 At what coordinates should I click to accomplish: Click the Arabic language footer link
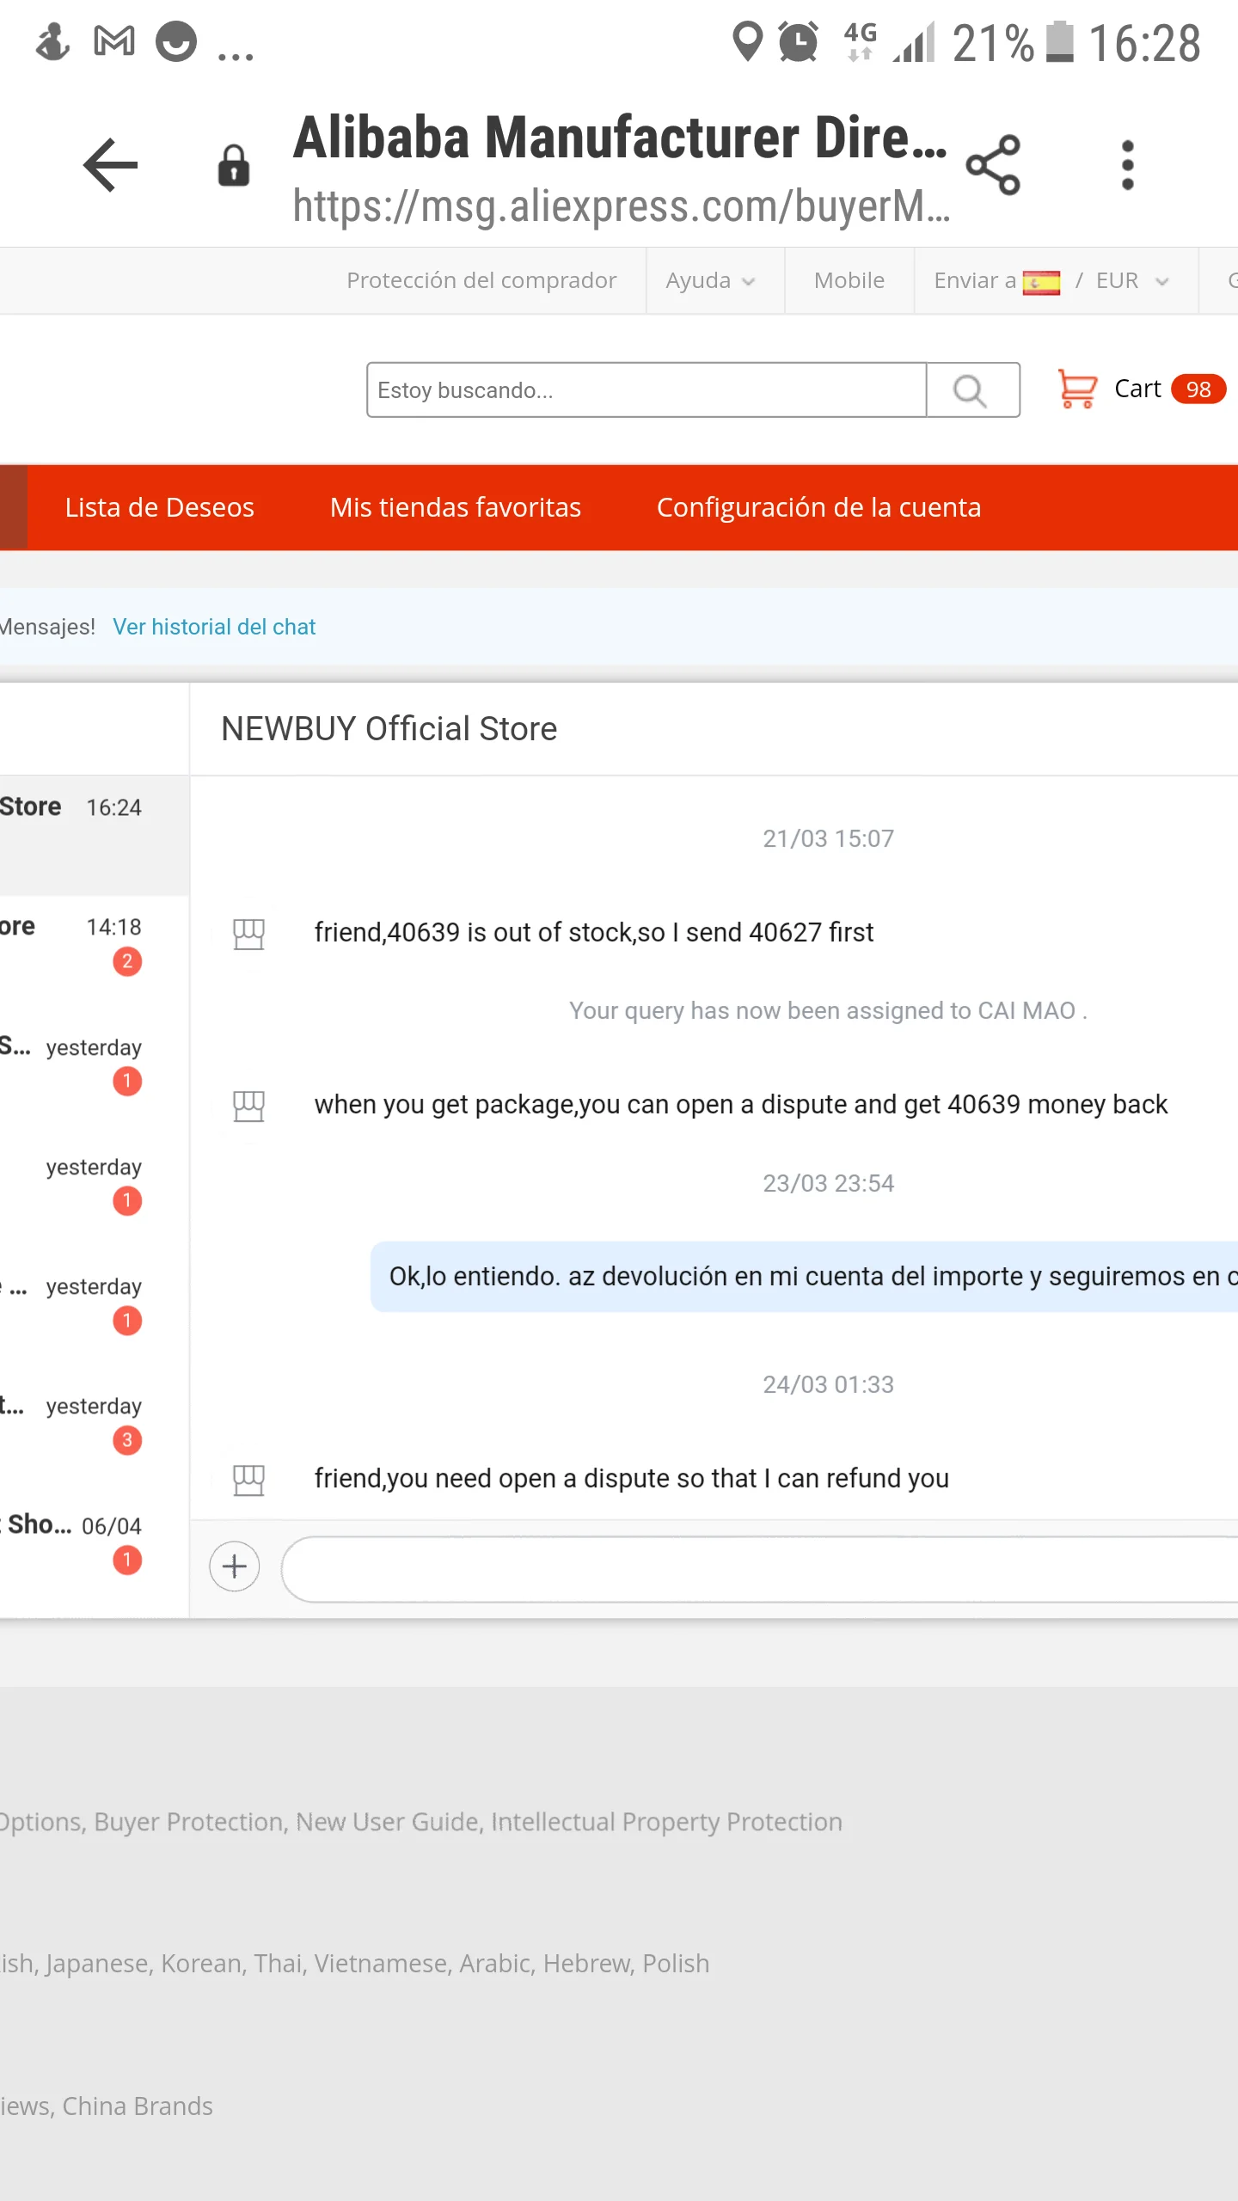[x=495, y=1964]
